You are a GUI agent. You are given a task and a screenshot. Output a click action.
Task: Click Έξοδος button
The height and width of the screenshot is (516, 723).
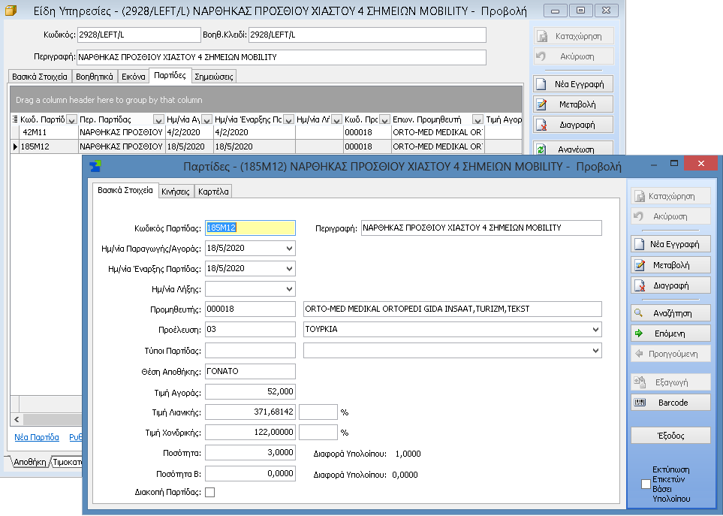[x=670, y=436]
